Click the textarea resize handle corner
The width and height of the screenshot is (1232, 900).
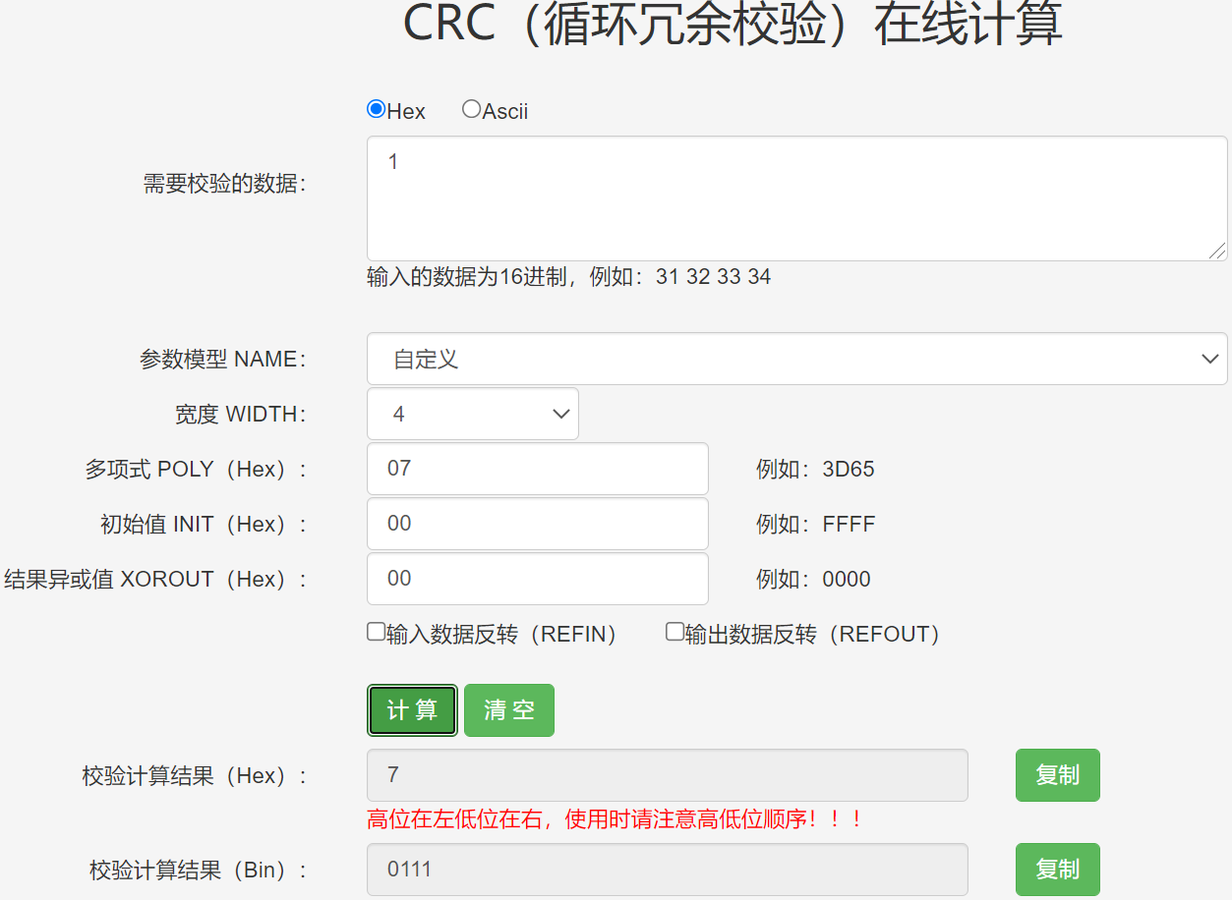click(x=1217, y=251)
